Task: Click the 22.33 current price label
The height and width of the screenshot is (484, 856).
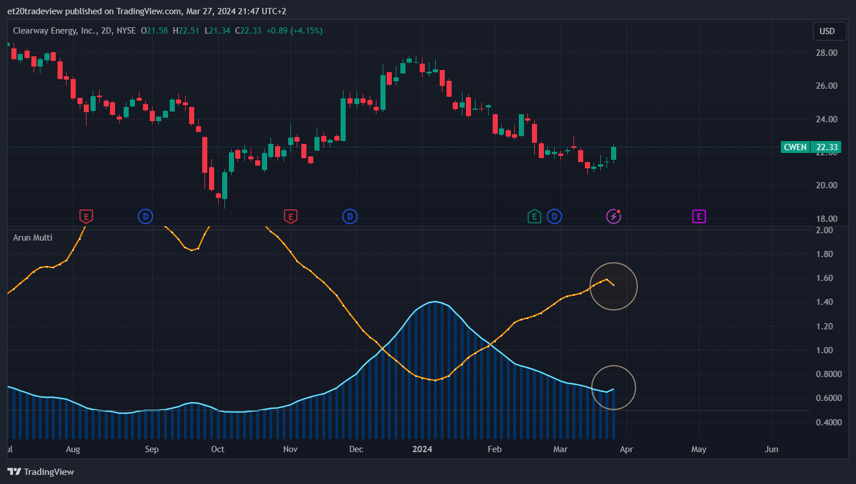Action: coord(826,147)
